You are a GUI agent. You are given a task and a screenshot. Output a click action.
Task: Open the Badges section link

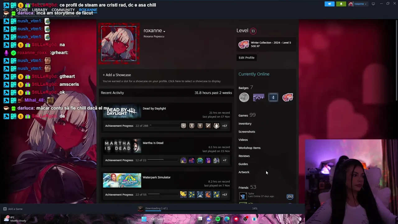point(243,88)
